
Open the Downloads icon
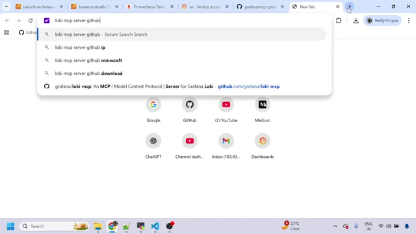point(356,20)
